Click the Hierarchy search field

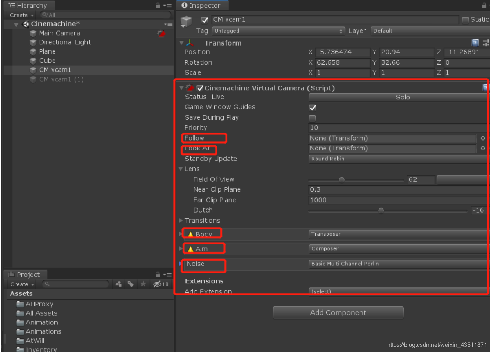(105, 15)
